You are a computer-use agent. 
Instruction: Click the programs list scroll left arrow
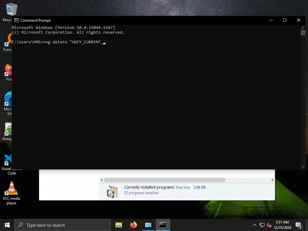pyautogui.click(x=102, y=180)
